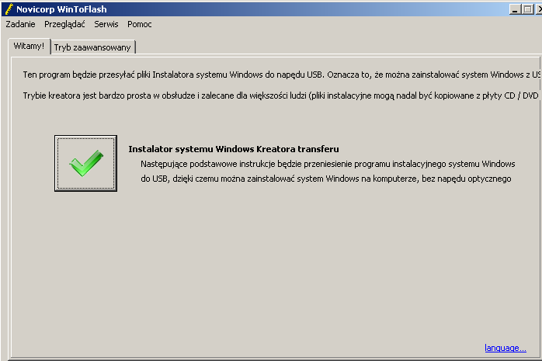Viewport: 542px width, 361px height.
Task: Minimize the Novicorp WinToFlash window
Action: coord(515,9)
